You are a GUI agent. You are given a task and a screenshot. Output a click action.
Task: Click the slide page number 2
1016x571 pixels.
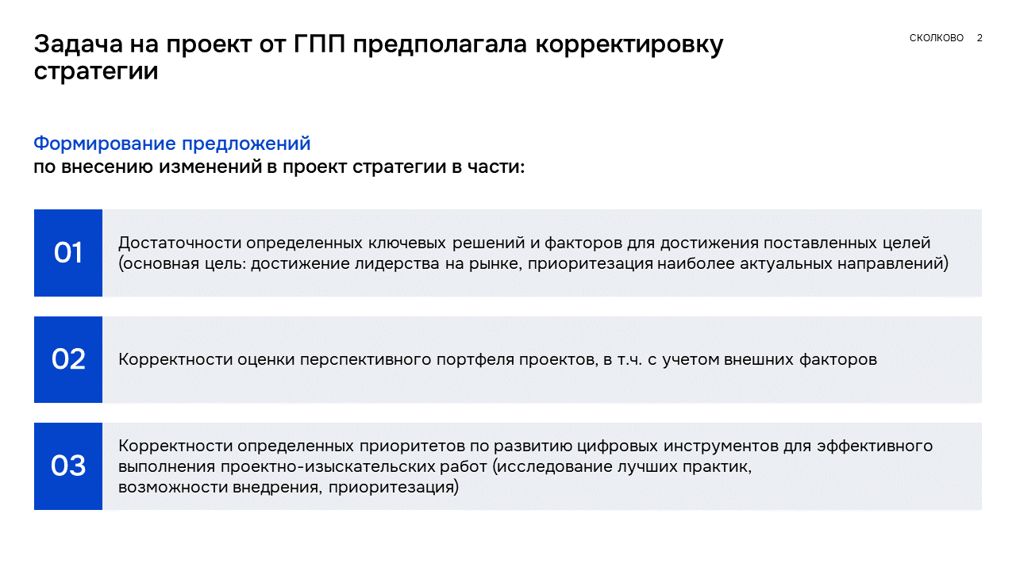click(979, 38)
